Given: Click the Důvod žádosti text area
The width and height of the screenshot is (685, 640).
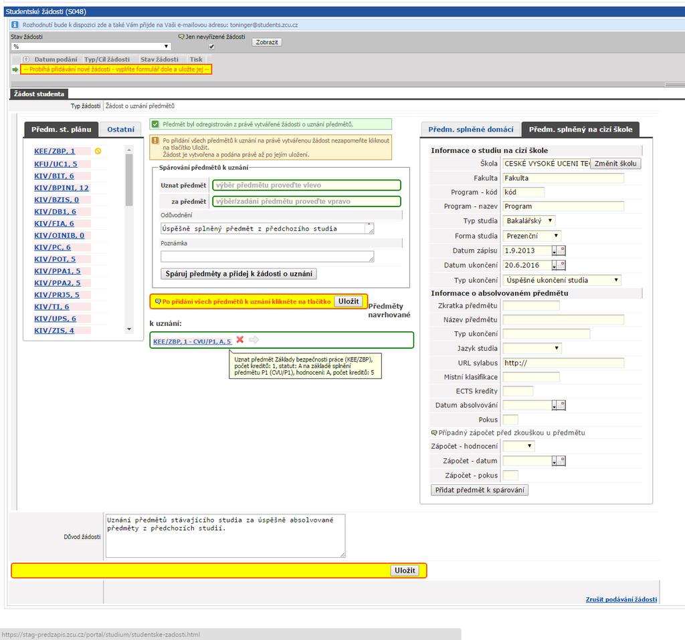Looking at the screenshot, I should click(225, 536).
